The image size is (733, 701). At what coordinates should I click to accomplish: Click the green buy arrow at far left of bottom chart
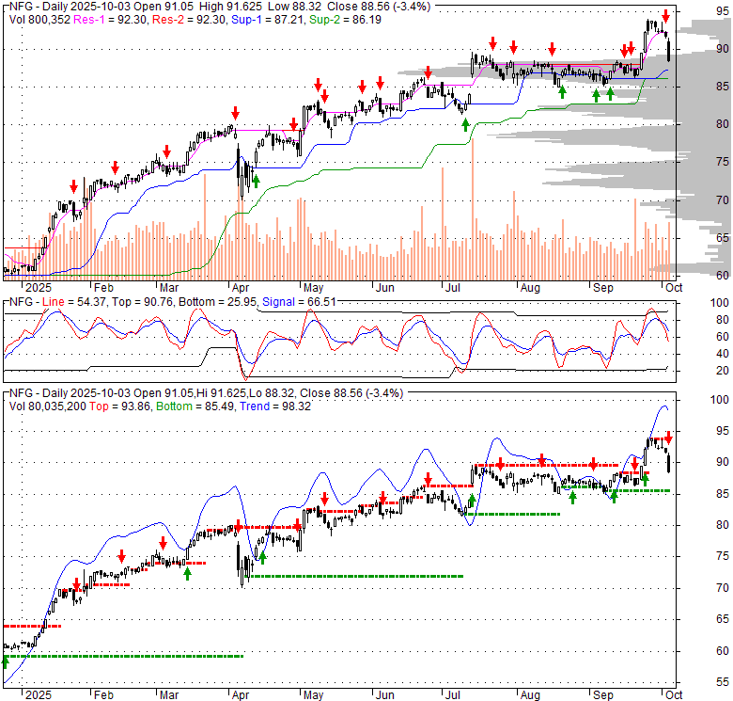point(6,661)
